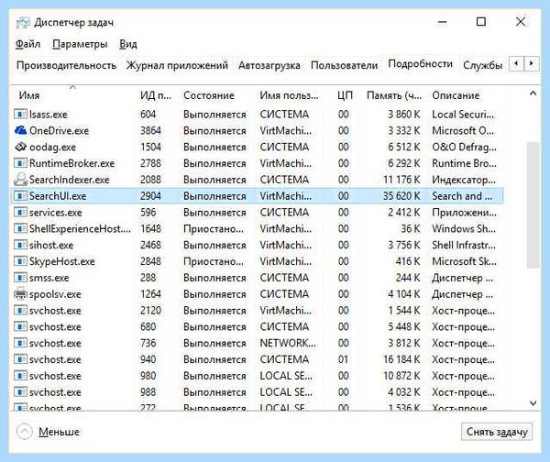Open the Вид menu

point(128,44)
